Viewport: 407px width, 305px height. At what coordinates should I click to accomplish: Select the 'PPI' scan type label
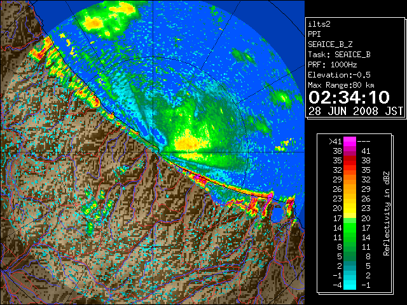tap(314, 34)
